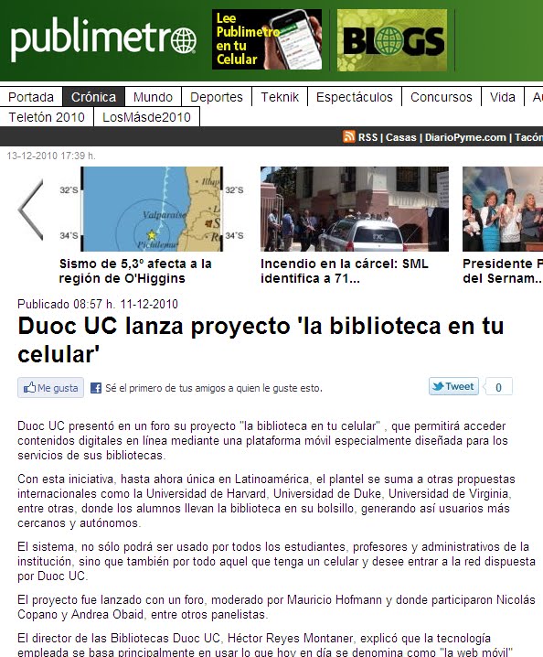Open the Deportes section
Screen dimensions: 543x657
click(217, 97)
